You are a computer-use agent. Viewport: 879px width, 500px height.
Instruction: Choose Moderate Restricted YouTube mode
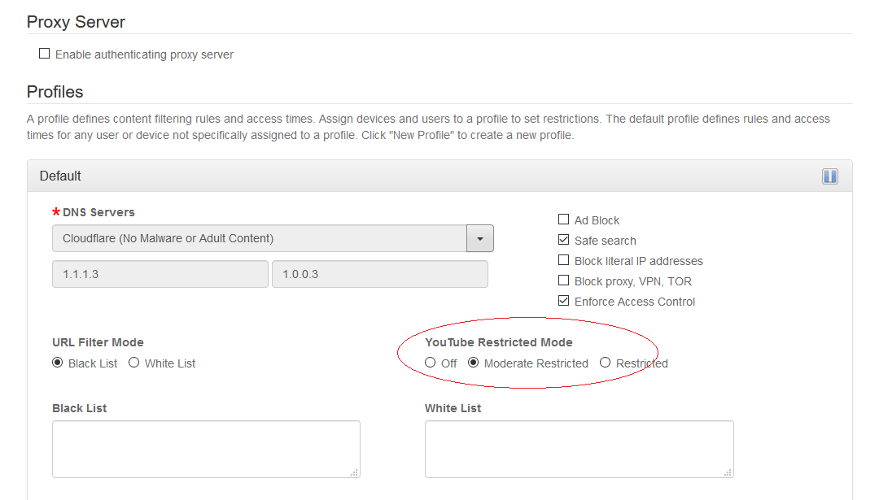point(474,363)
